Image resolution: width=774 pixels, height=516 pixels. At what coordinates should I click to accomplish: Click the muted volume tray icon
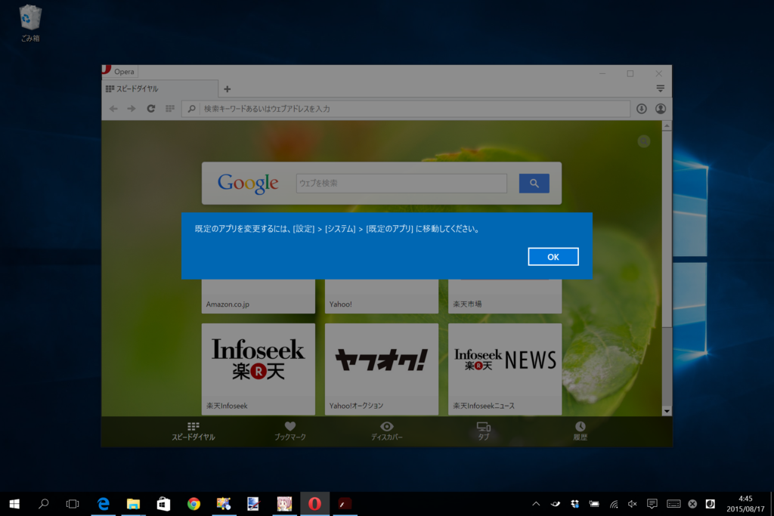coord(633,504)
